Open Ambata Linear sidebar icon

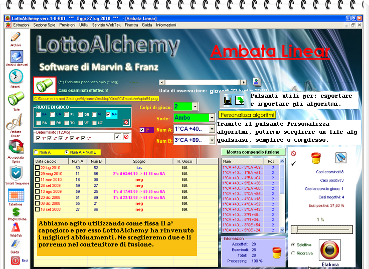(x=15, y=122)
